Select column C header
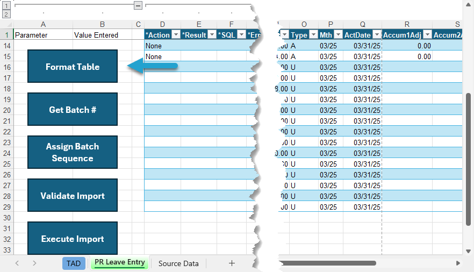 (138, 25)
